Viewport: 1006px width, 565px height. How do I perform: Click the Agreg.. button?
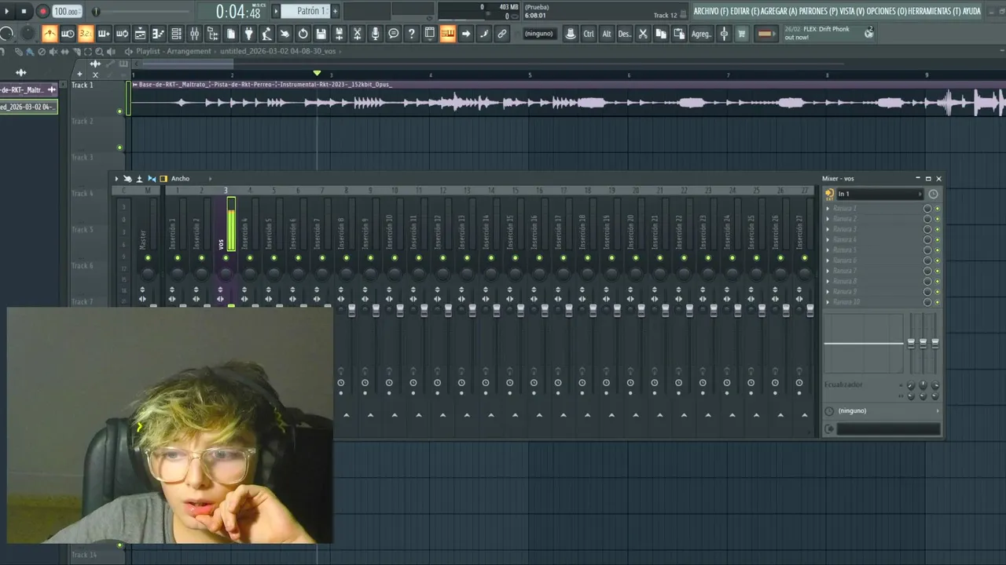coord(701,34)
